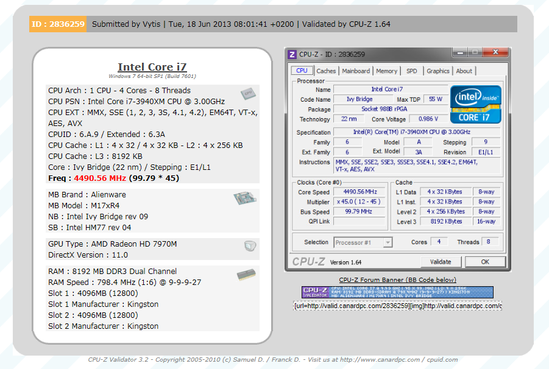
Task: Click the GPU icon beside GPU Type
Action: point(250,246)
